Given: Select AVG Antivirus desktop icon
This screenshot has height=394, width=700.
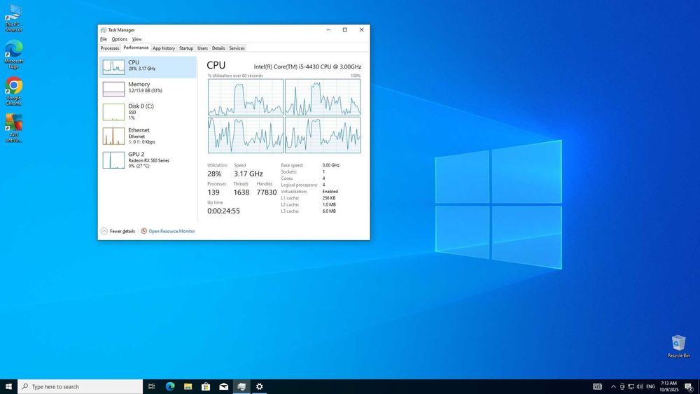Looking at the screenshot, I should pyautogui.click(x=13, y=128).
